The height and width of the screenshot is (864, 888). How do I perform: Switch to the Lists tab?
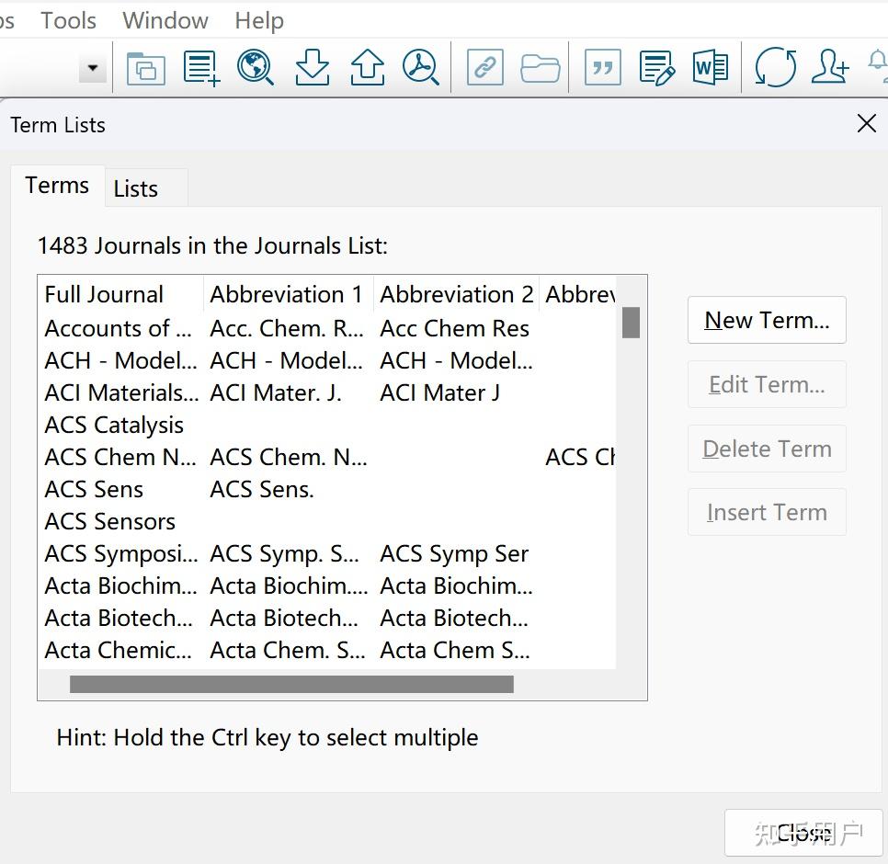(x=136, y=188)
